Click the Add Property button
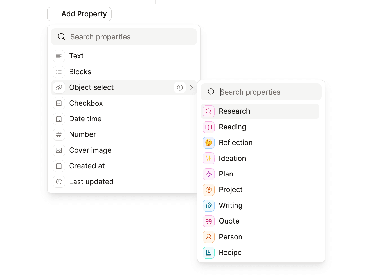 pyautogui.click(x=79, y=14)
